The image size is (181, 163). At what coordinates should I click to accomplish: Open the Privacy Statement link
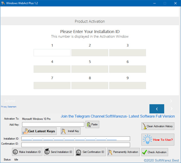click(x=9, y=107)
